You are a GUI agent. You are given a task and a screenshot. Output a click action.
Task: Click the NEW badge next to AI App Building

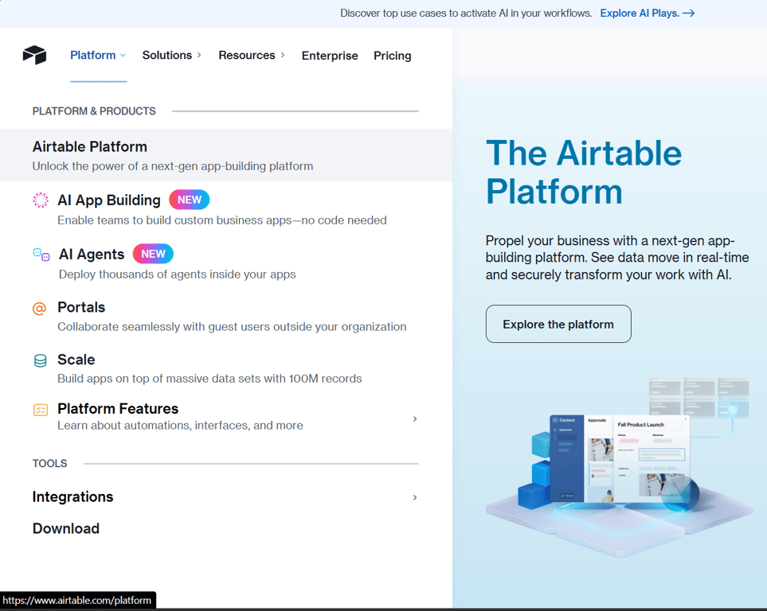click(190, 200)
